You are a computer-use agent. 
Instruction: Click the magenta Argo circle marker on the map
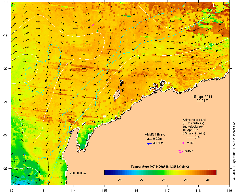[93, 25]
